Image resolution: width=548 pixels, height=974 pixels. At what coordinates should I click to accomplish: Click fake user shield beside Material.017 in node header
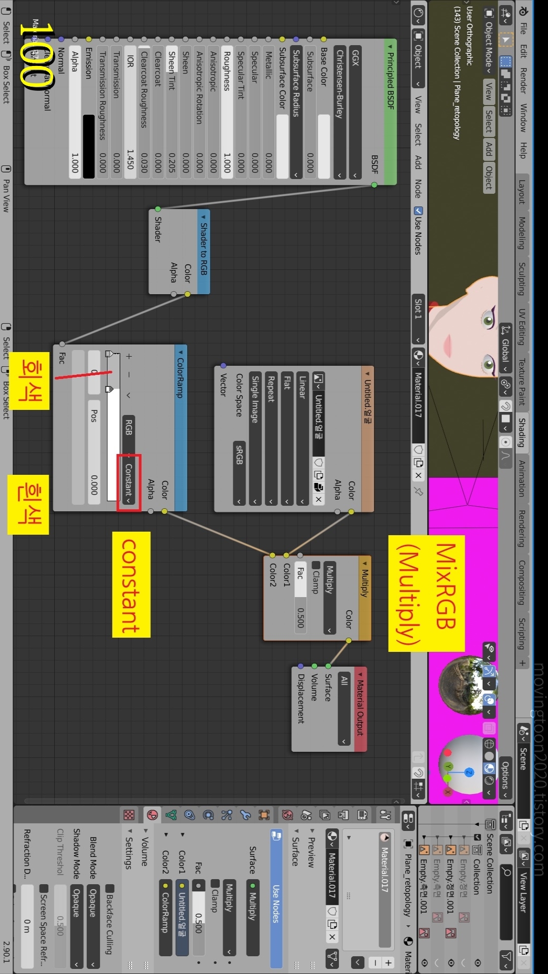point(418,449)
